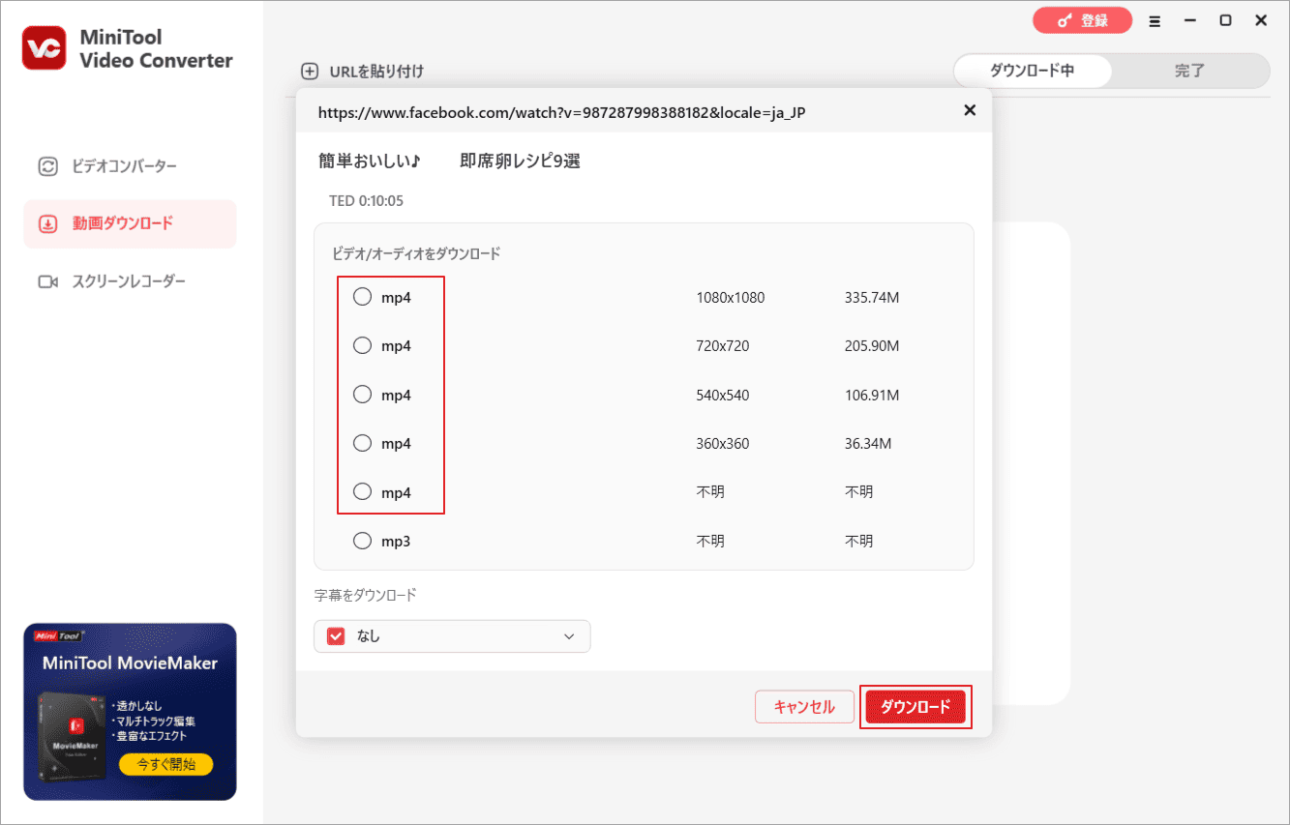Click the 今すぐ開始 button in the ad
The height and width of the screenshot is (825, 1290).
point(165,764)
